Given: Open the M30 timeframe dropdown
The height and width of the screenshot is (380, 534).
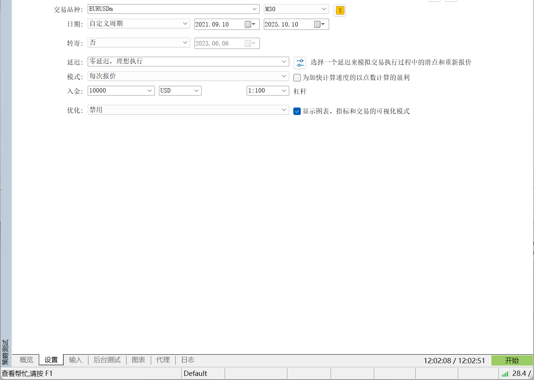Looking at the screenshot, I should tap(324, 9).
